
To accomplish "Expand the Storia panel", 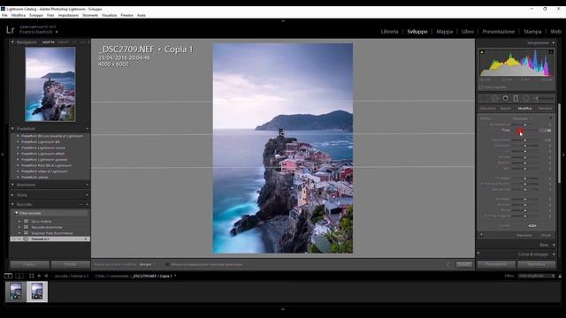I will point(12,195).
